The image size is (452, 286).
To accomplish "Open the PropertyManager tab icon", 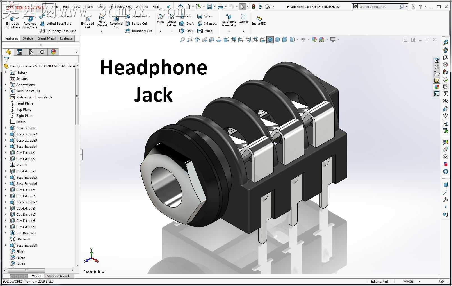I will pos(20,52).
